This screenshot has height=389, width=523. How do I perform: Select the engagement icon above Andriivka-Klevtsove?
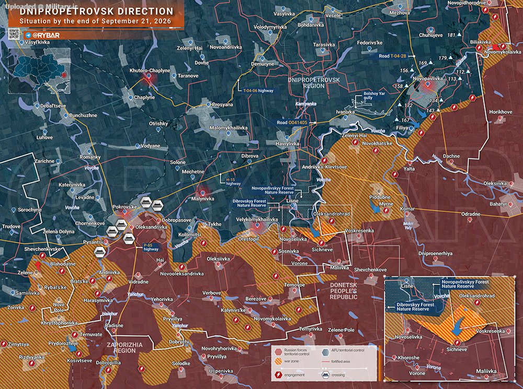pyautogui.click(x=324, y=161)
